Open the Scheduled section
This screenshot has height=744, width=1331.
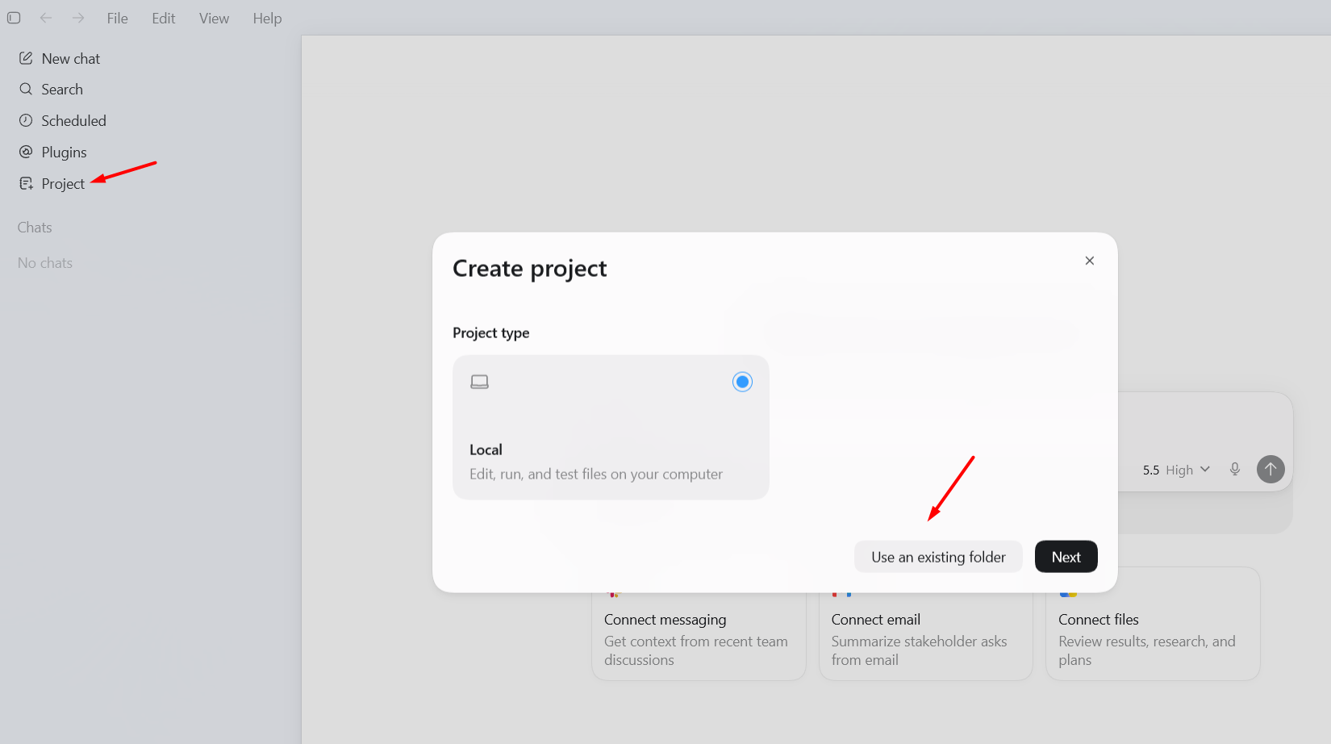73,120
